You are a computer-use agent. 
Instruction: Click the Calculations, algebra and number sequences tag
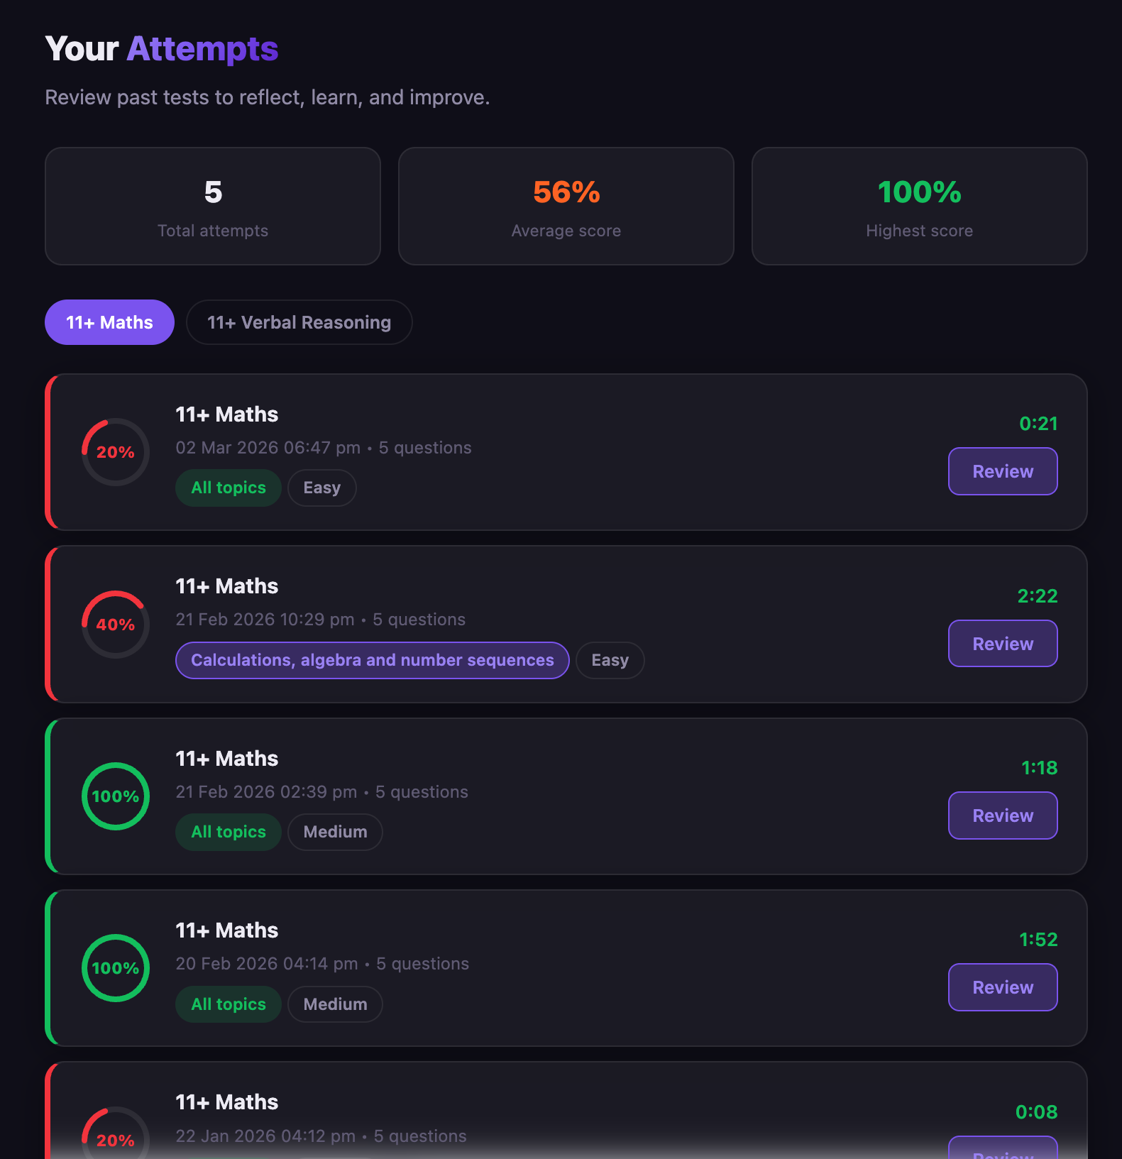click(x=372, y=660)
